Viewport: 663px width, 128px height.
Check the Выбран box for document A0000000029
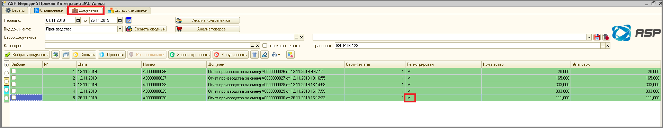tap(14, 91)
